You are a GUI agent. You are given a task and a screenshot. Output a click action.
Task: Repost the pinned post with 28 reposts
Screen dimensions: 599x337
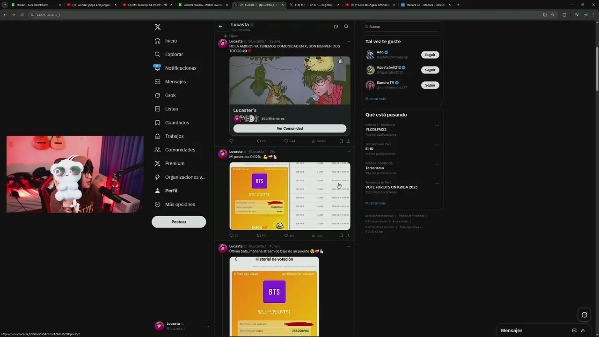pyautogui.click(x=261, y=141)
